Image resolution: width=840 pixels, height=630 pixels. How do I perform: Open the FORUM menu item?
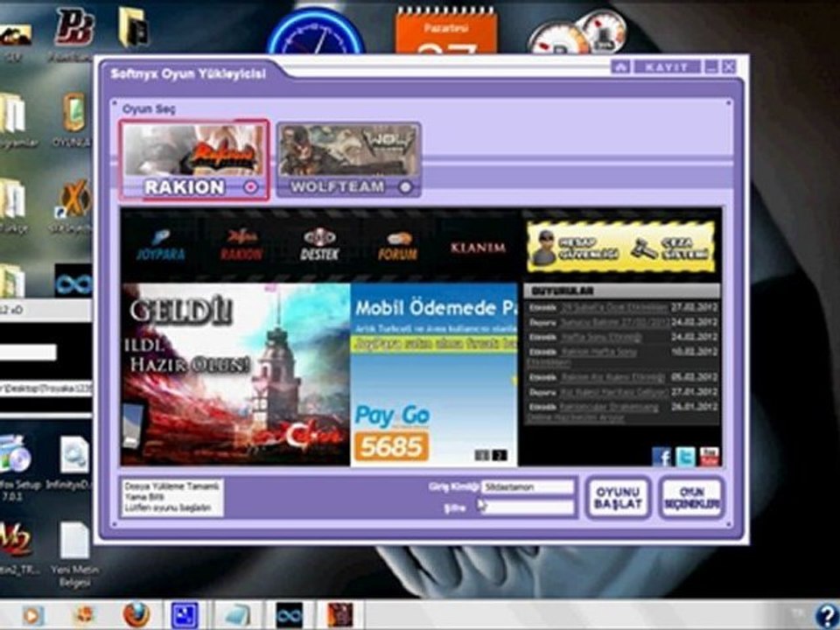tap(397, 245)
